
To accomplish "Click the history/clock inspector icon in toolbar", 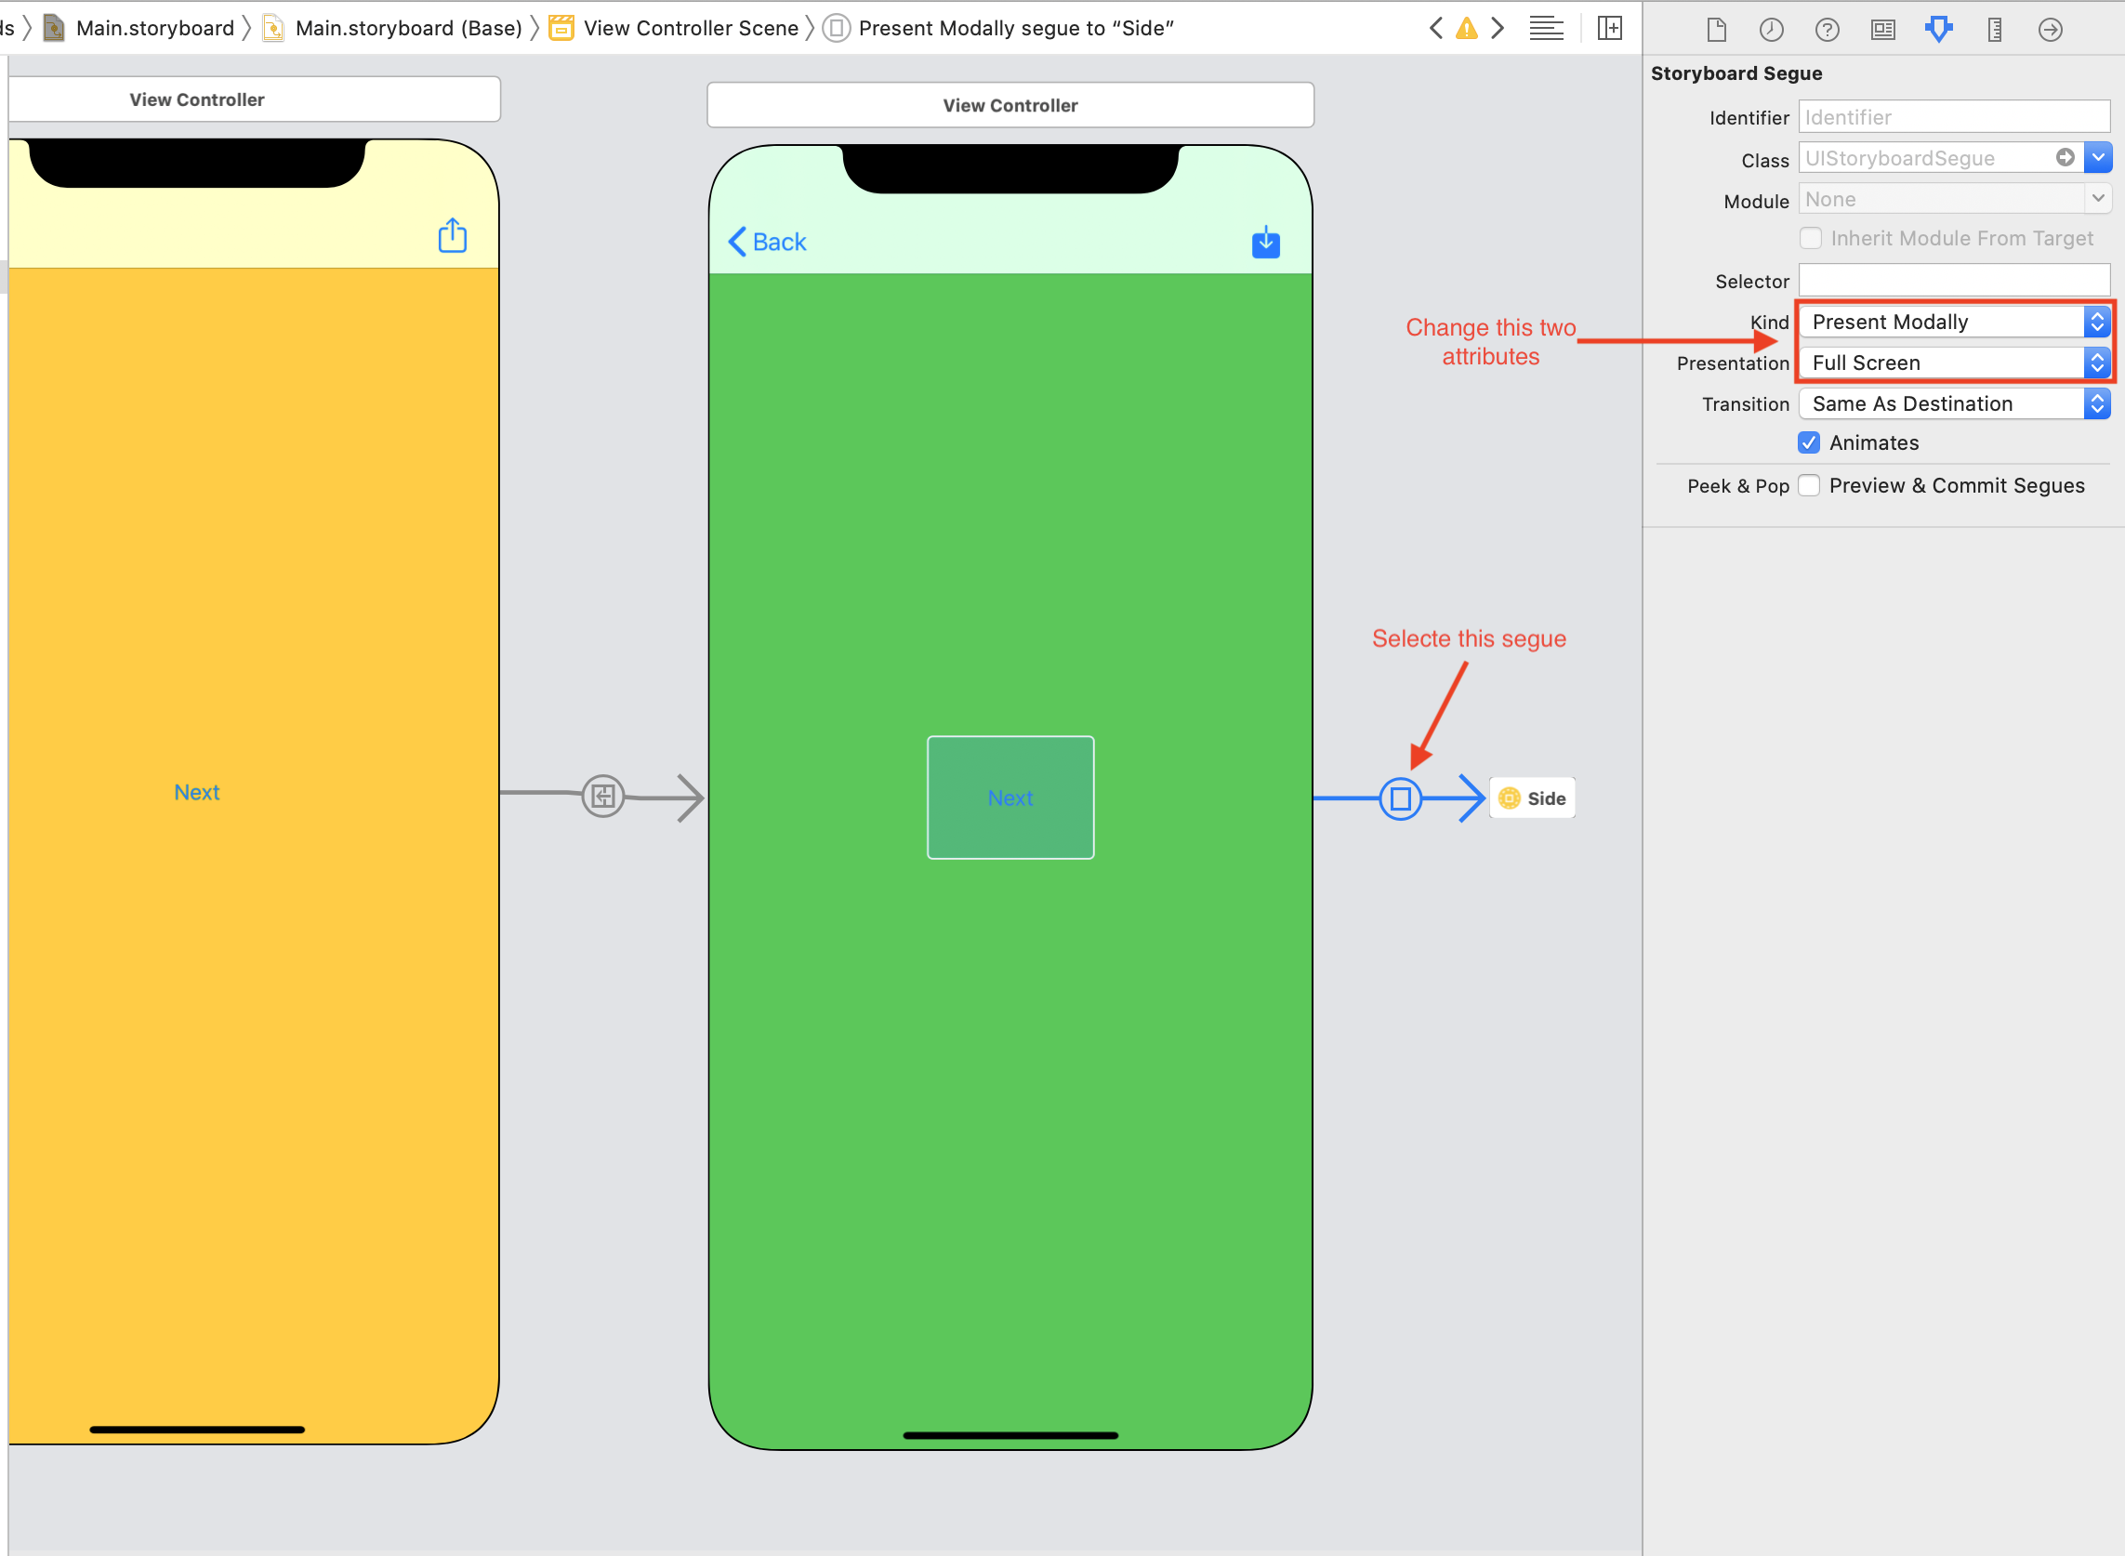I will pos(1769,32).
